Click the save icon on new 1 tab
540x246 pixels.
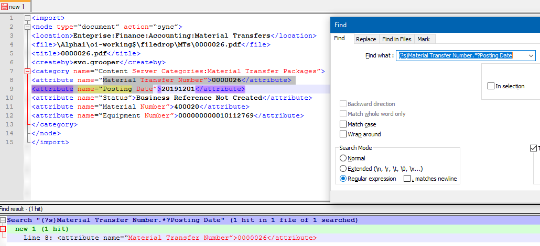pos(5,7)
